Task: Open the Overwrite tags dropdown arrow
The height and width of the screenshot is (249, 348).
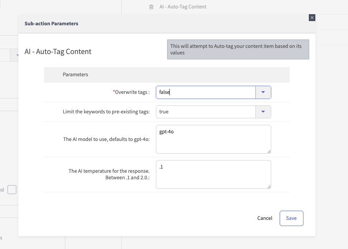Action: pyautogui.click(x=263, y=92)
